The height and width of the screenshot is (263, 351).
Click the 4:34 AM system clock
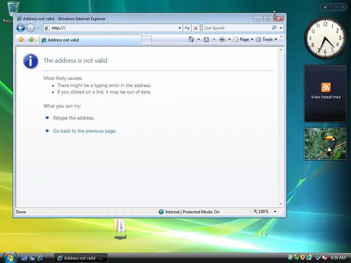(338, 258)
